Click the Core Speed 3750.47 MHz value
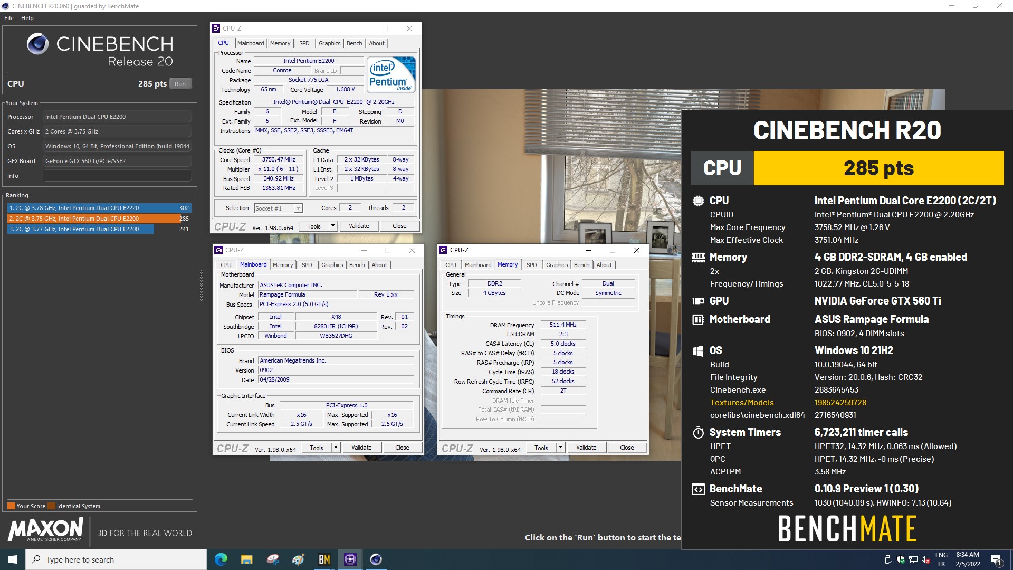1013x570 pixels. click(x=279, y=159)
